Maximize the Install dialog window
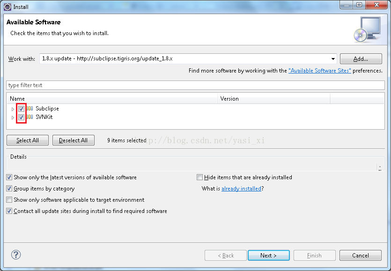This screenshot has height=271, width=391. 359,5
